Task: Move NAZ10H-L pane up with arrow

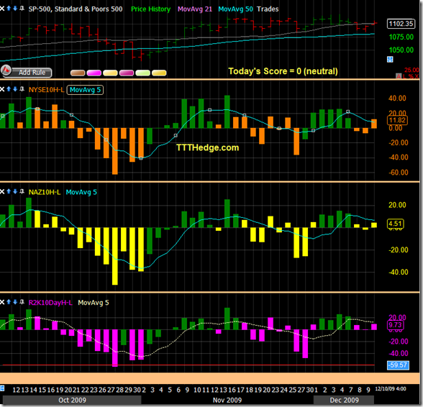Action: (x=9, y=192)
